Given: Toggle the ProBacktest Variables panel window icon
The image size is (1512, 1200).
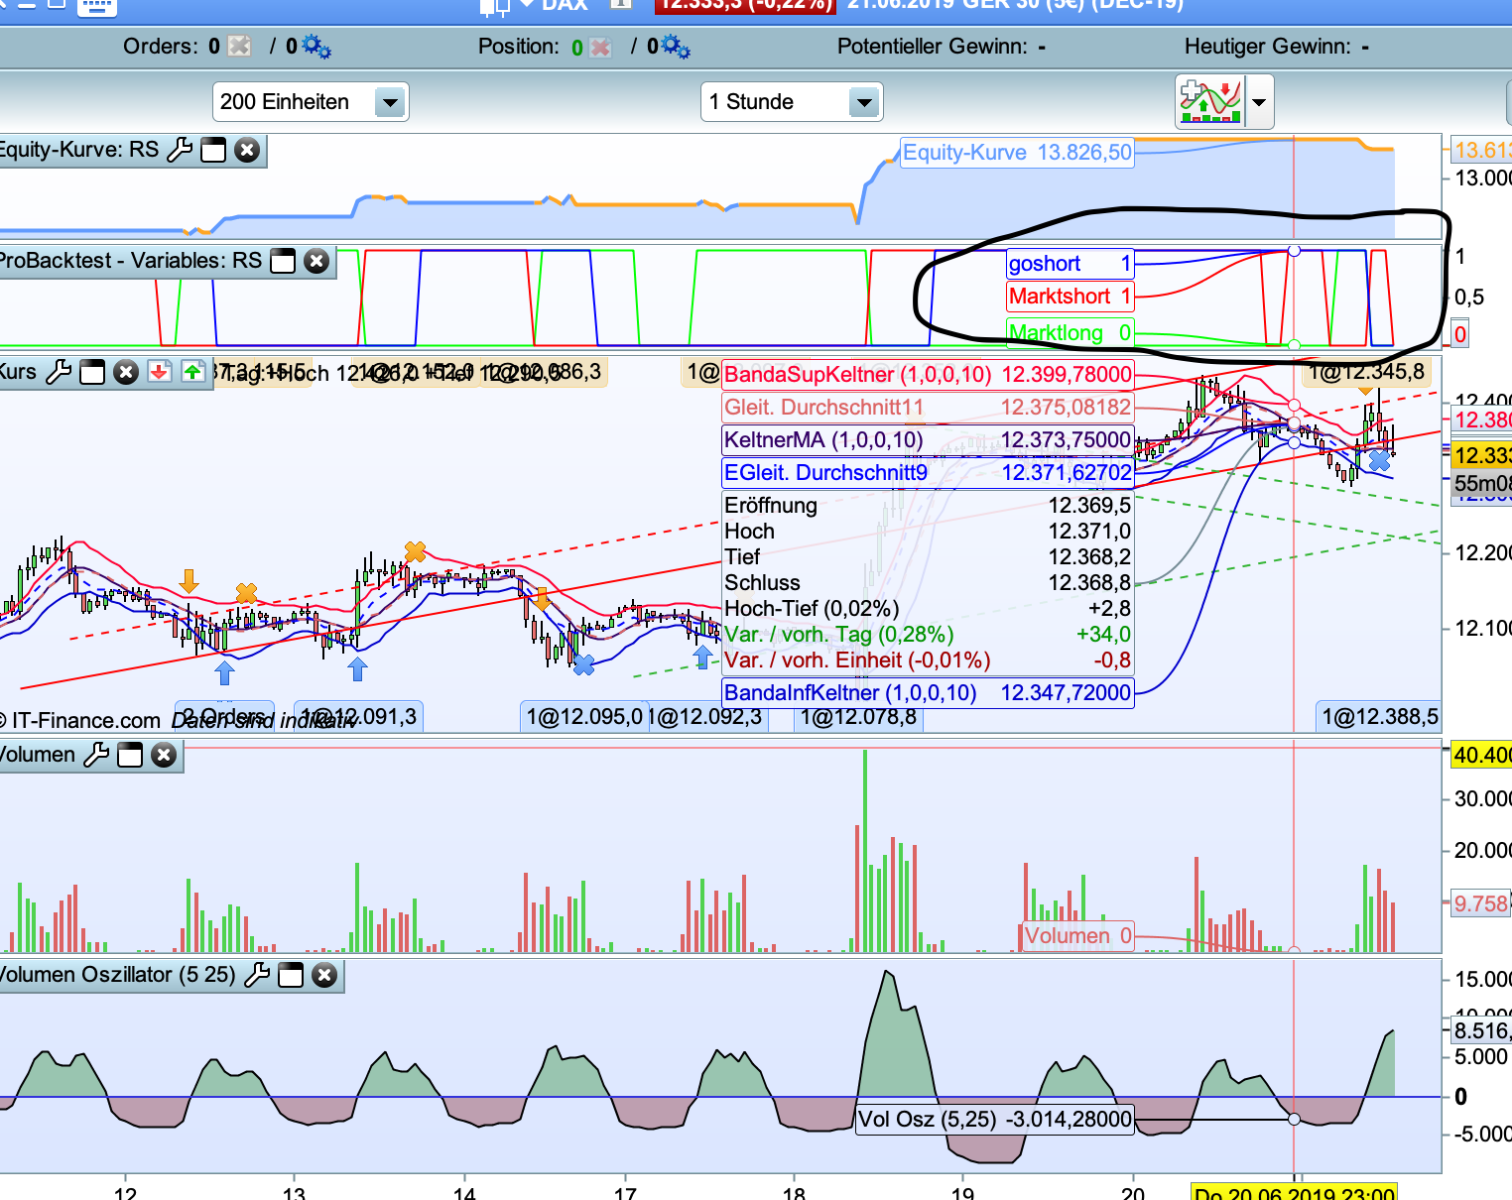Looking at the screenshot, I should tap(283, 261).
